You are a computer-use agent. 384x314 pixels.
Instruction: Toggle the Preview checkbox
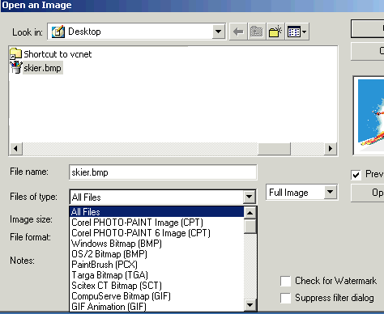(x=356, y=175)
